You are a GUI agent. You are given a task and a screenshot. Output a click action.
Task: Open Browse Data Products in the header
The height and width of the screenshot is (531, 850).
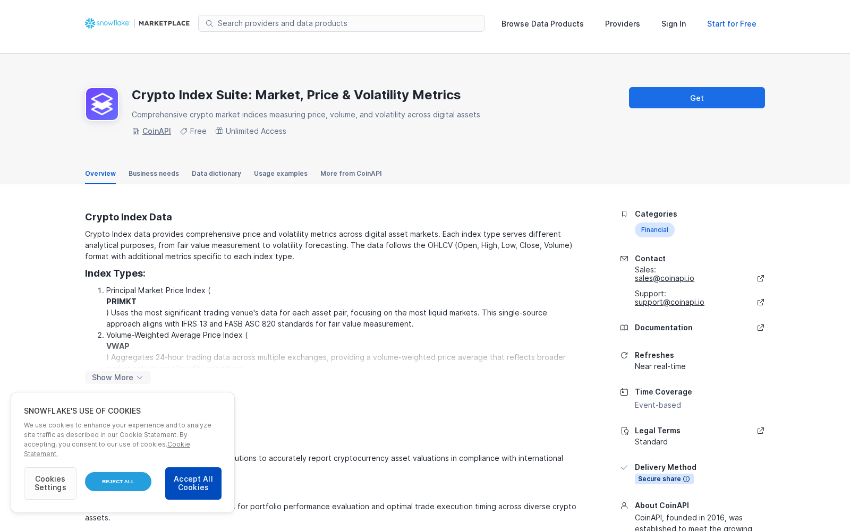(542, 24)
